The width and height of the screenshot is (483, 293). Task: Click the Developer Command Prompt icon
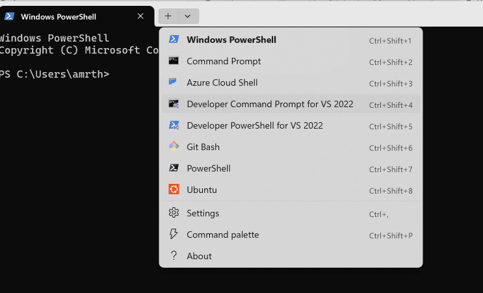(x=174, y=104)
